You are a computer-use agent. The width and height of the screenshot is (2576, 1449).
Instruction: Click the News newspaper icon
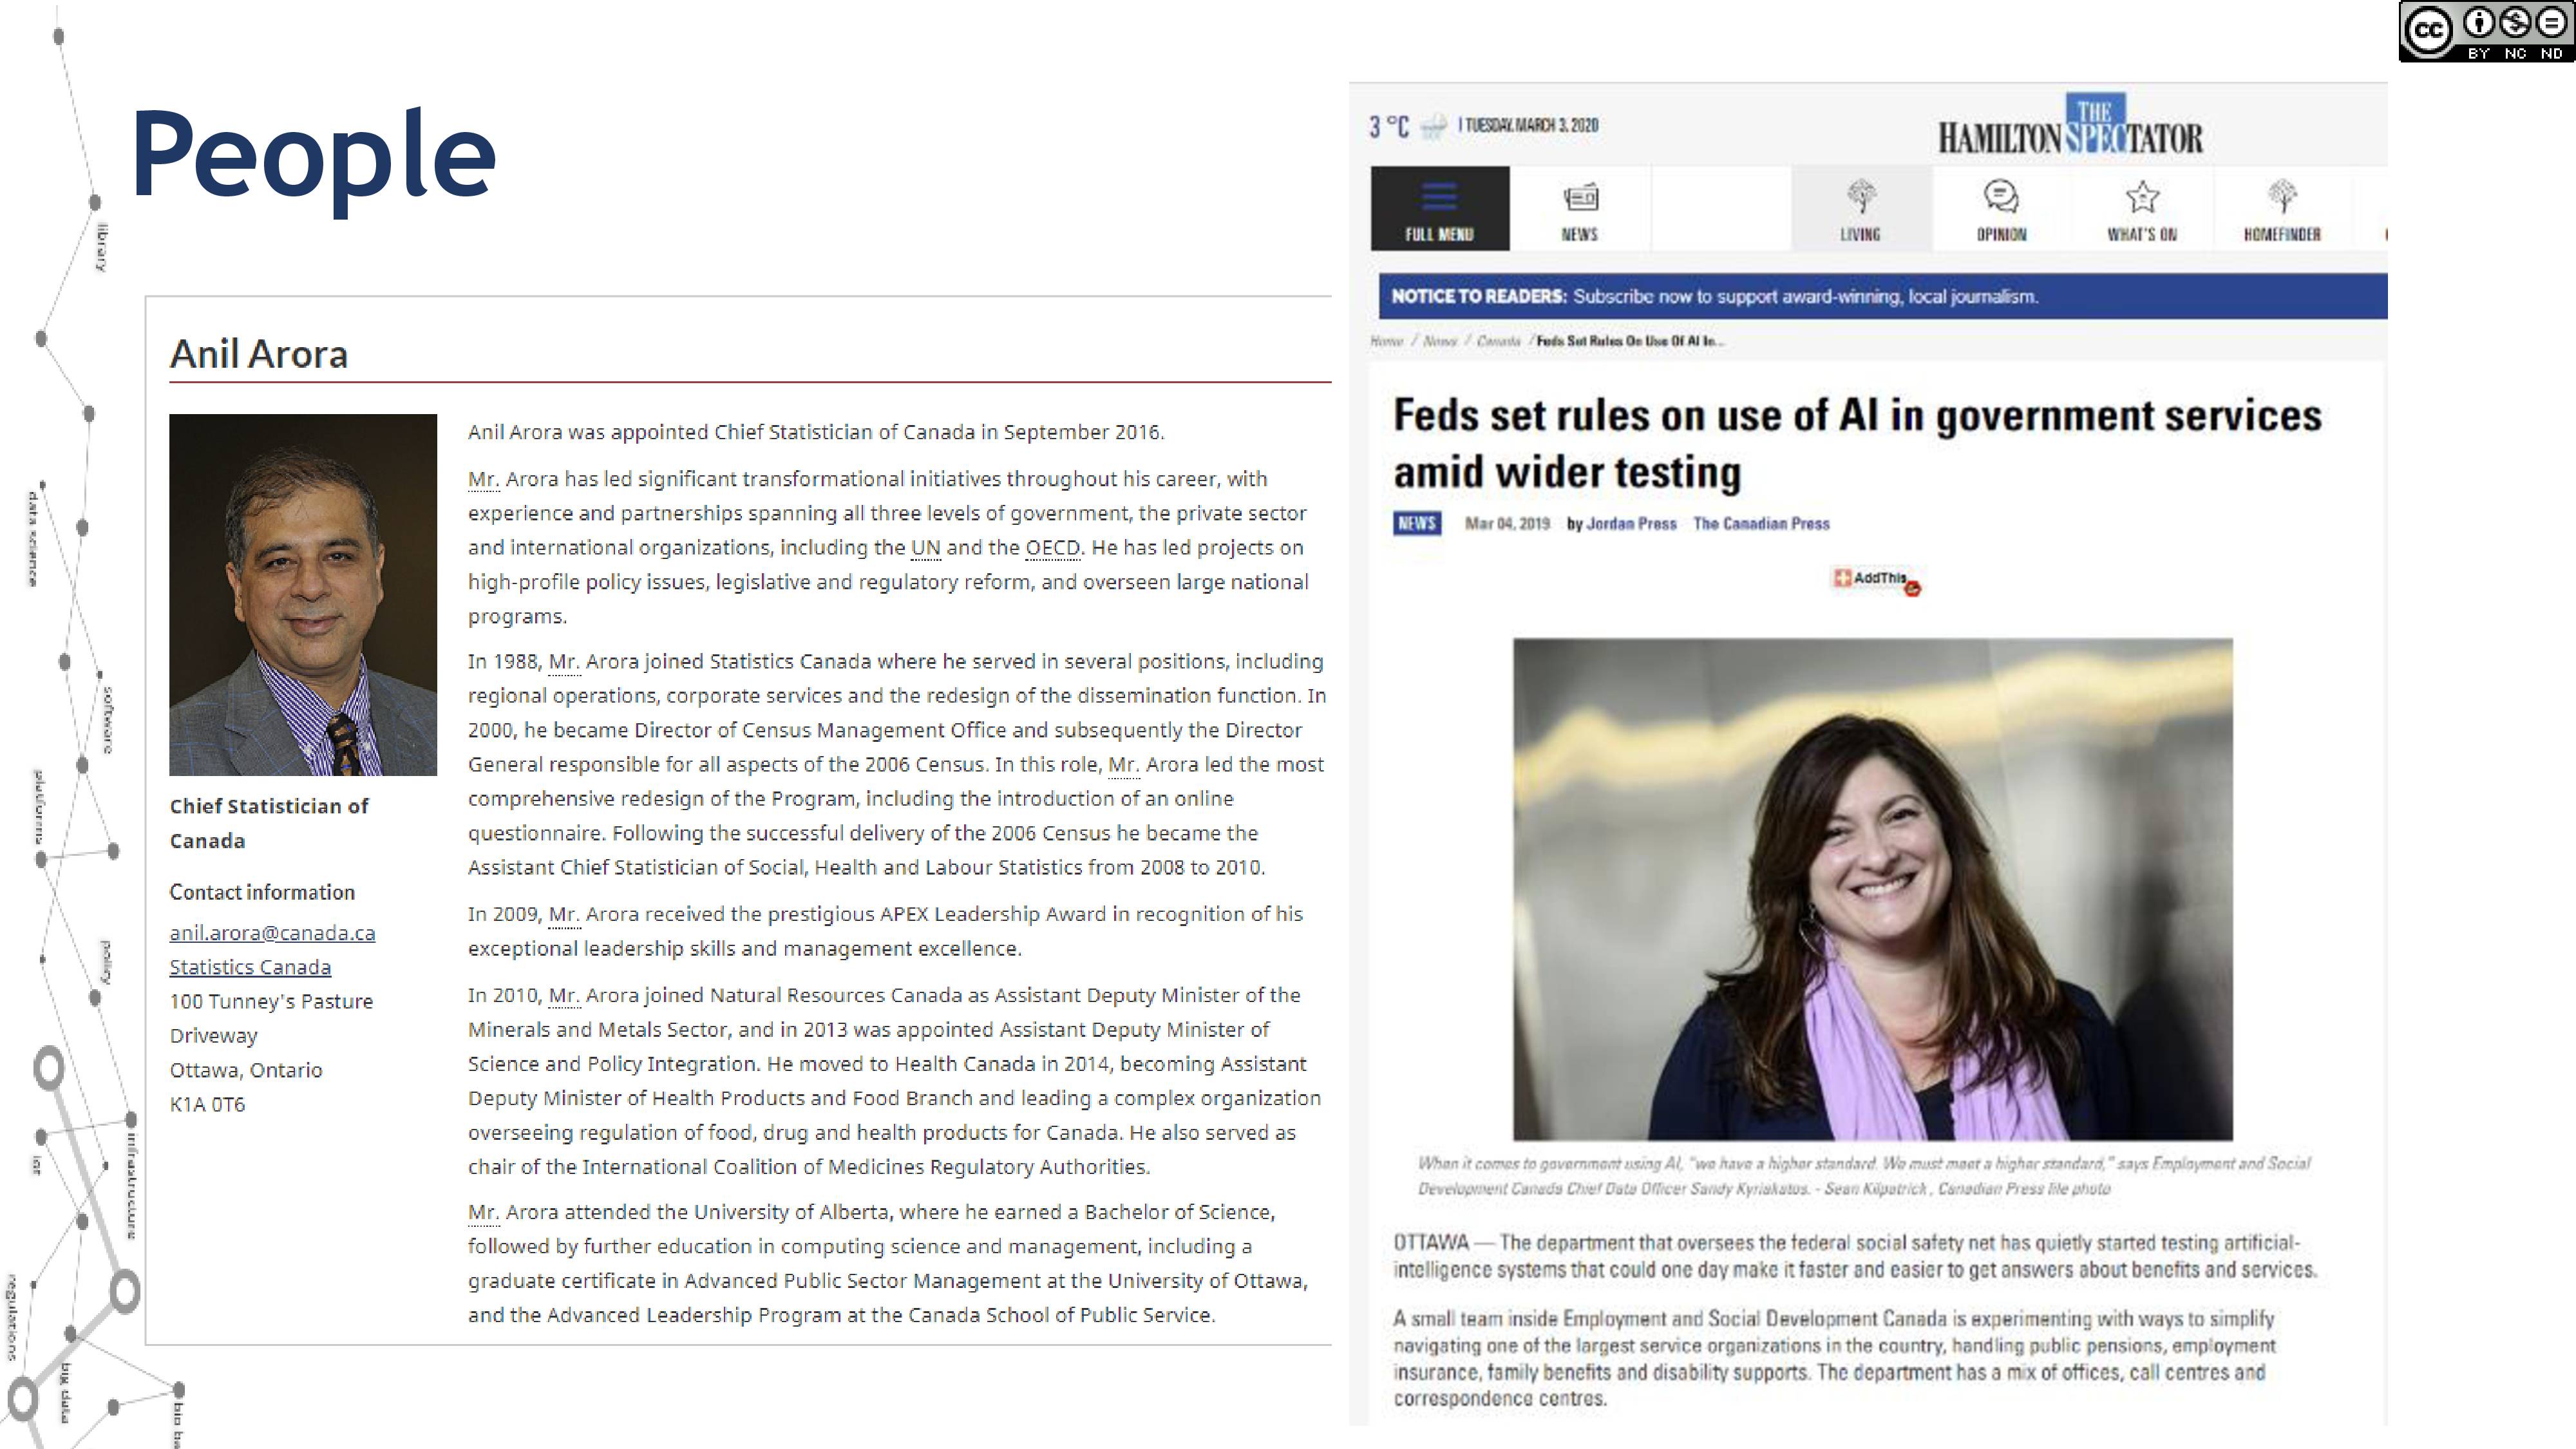(x=1580, y=197)
